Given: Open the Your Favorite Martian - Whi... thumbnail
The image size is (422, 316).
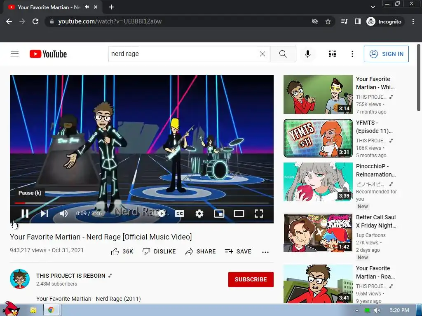Looking at the screenshot, I should click(x=318, y=95).
